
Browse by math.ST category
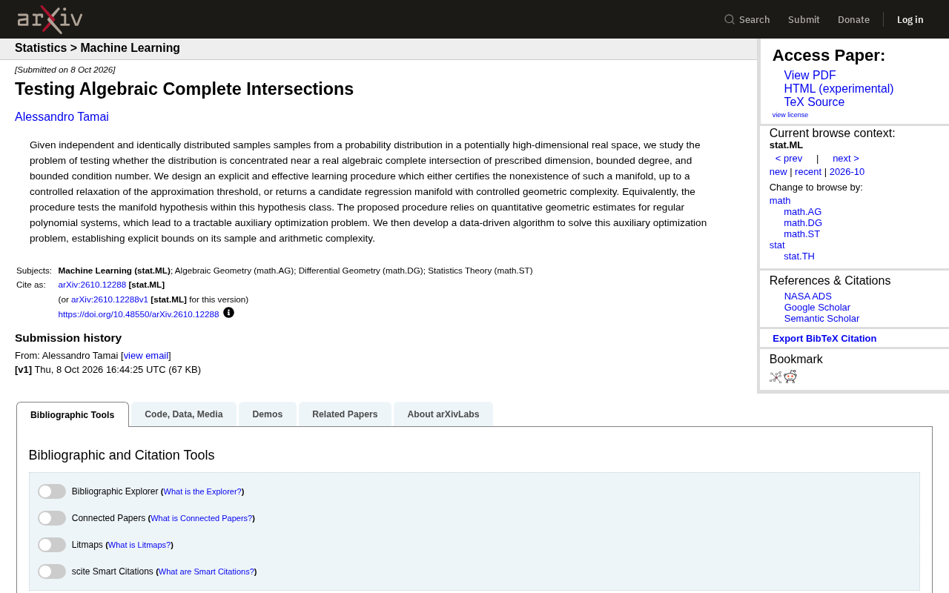802,234
